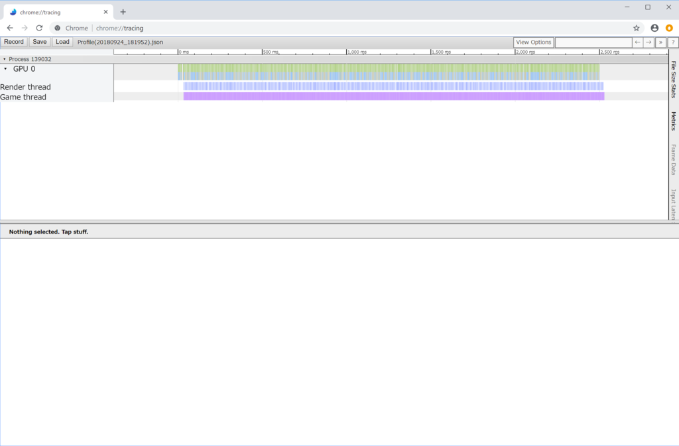Collapse the GPU 0 track
Viewport: 679px width, 446px height.
point(5,69)
